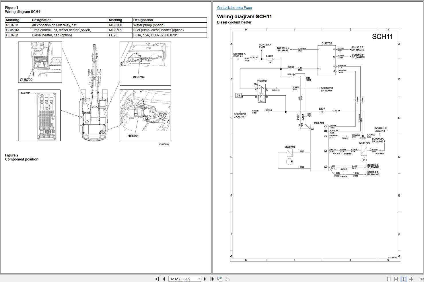
Task: Enable continuous scrolling page view
Action: coord(396,279)
